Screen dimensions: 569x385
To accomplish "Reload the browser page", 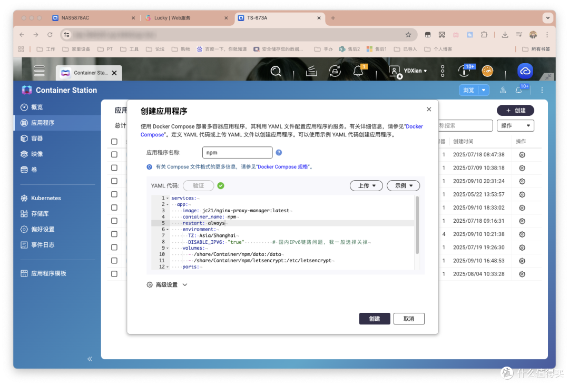I will coord(50,35).
